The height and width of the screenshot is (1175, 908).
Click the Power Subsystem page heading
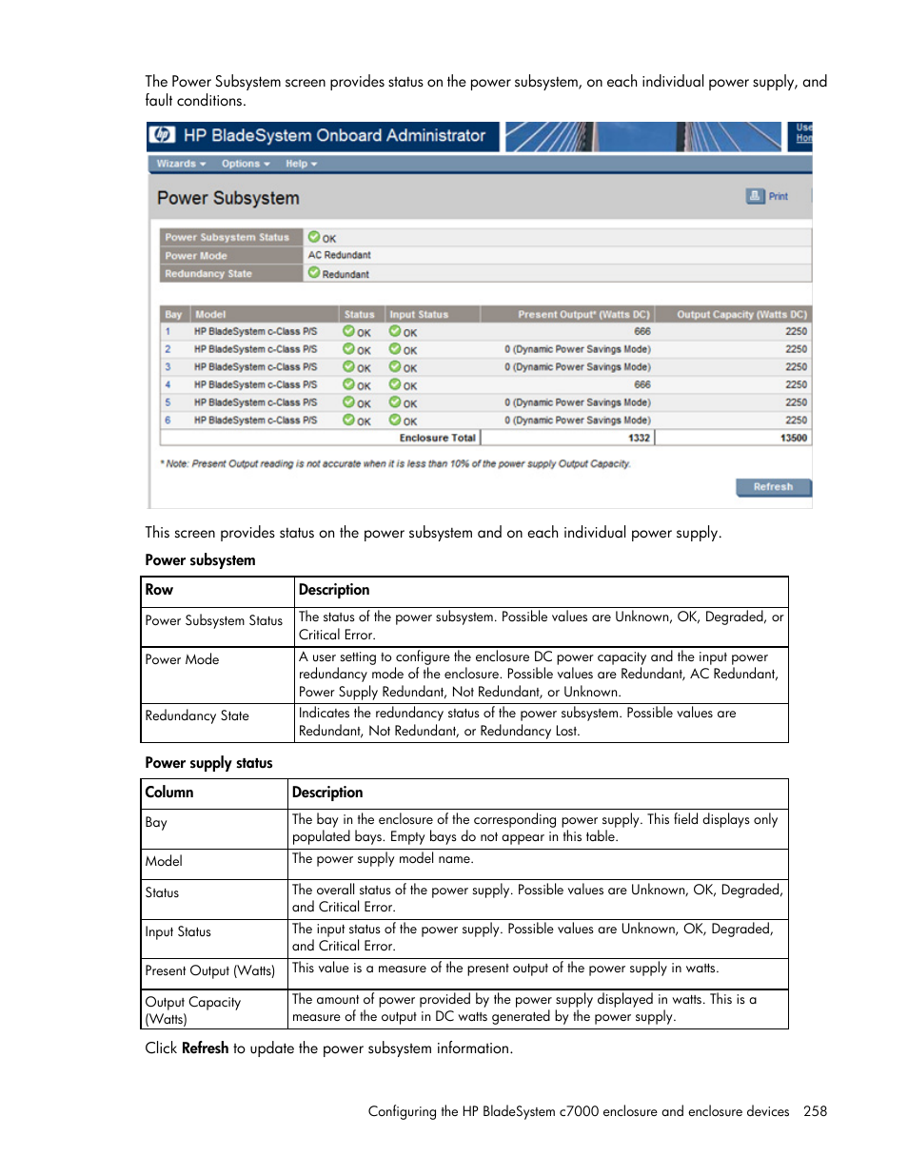click(228, 198)
